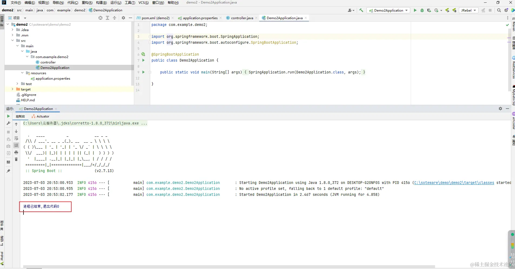Start debugging with the top toolbar bug icon

422,10
